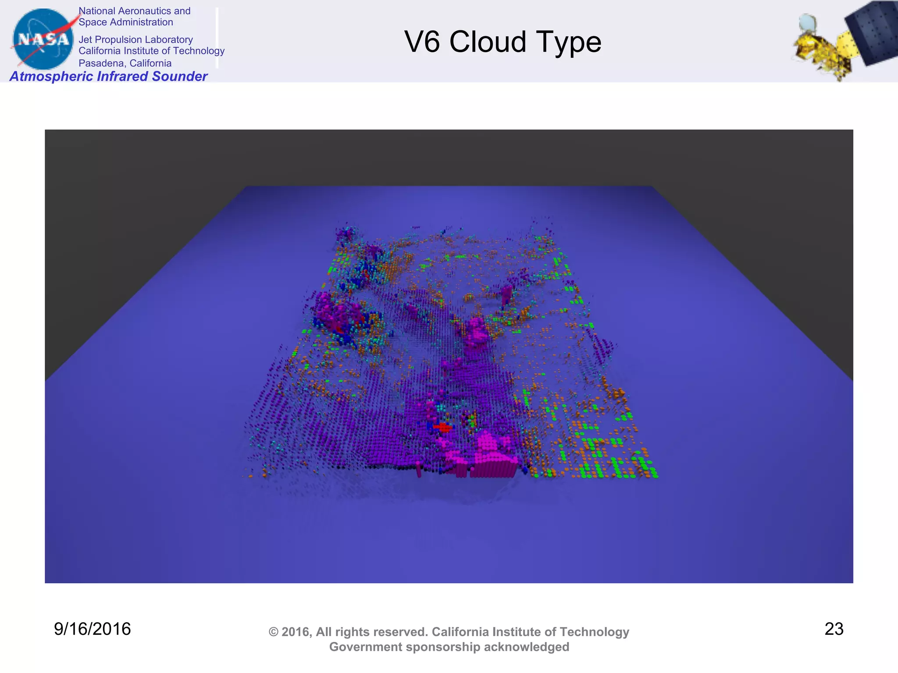
Task: Click the NASA meatball logo
Action: point(43,39)
